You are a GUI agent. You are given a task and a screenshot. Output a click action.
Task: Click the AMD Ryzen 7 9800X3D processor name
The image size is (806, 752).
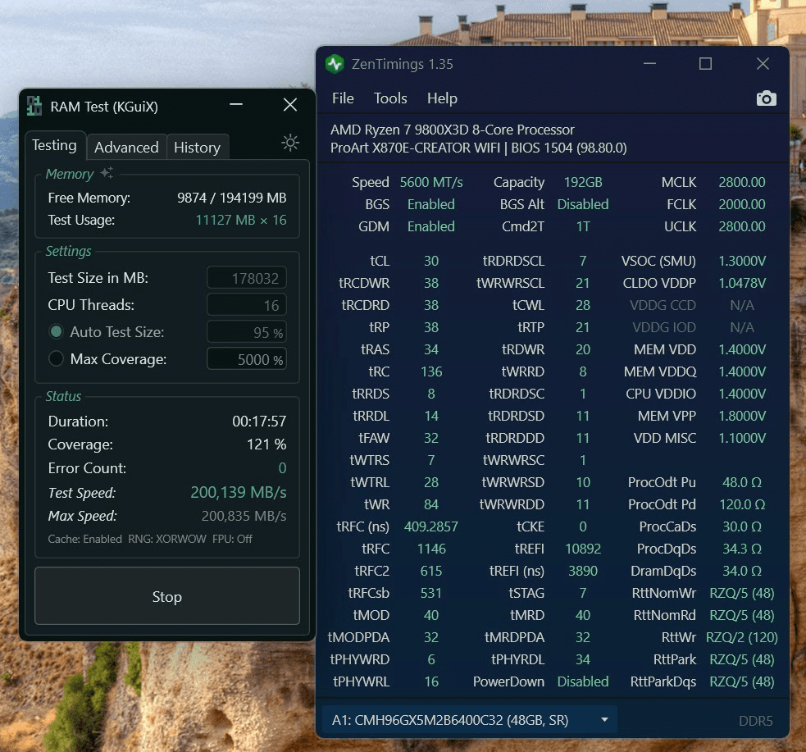[453, 130]
